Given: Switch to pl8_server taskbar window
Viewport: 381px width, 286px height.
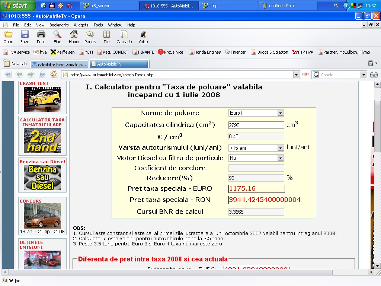Looking at the screenshot, I should (x=110, y=6).
